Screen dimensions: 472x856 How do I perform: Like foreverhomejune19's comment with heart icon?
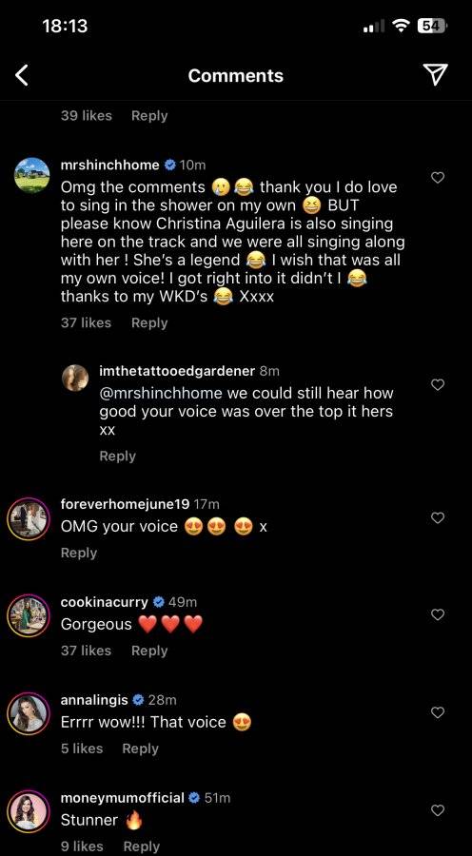(438, 517)
